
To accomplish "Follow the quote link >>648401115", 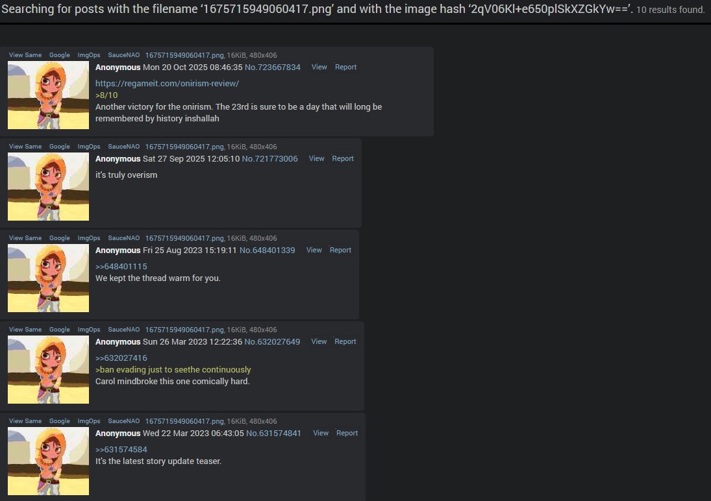I will point(121,267).
